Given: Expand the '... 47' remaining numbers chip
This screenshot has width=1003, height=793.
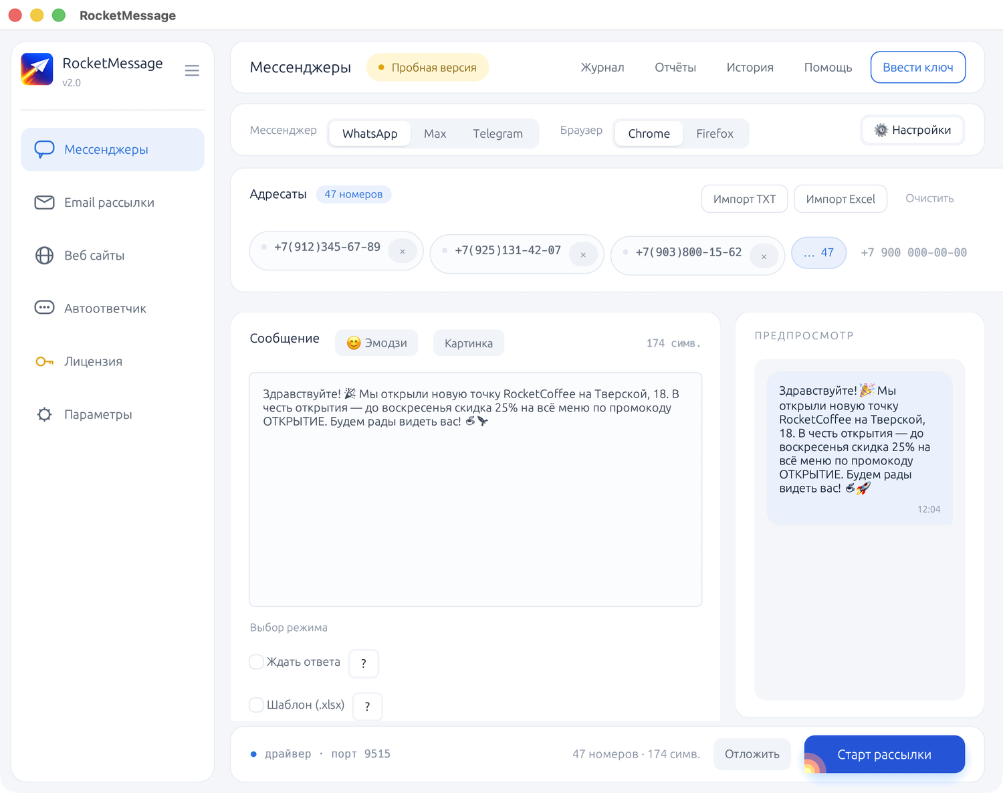Looking at the screenshot, I should tap(818, 253).
